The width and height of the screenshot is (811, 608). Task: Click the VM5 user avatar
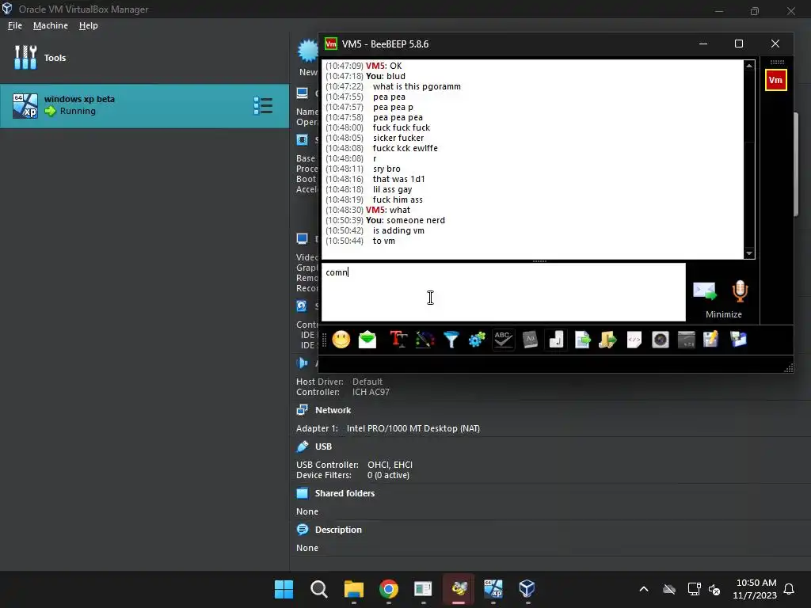click(x=776, y=80)
